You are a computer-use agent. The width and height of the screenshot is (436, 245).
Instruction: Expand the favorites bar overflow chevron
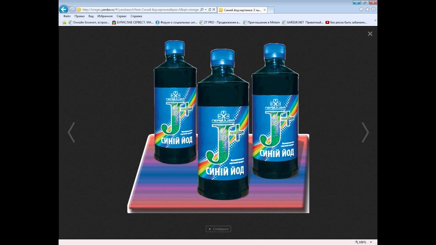375,21
